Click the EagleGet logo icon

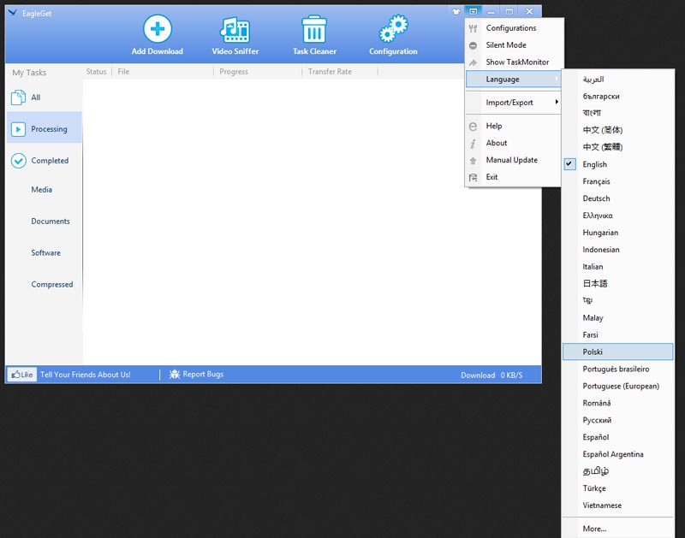click(x=13, y=13)
